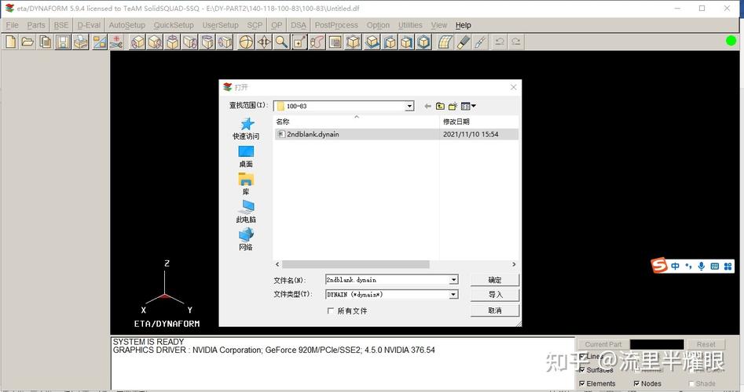Image resolution: width=744 pixels, height=392 pixels.
Task: Click the file list right scroll arrow
Action: pyautogui.click(x=514, y=264)
